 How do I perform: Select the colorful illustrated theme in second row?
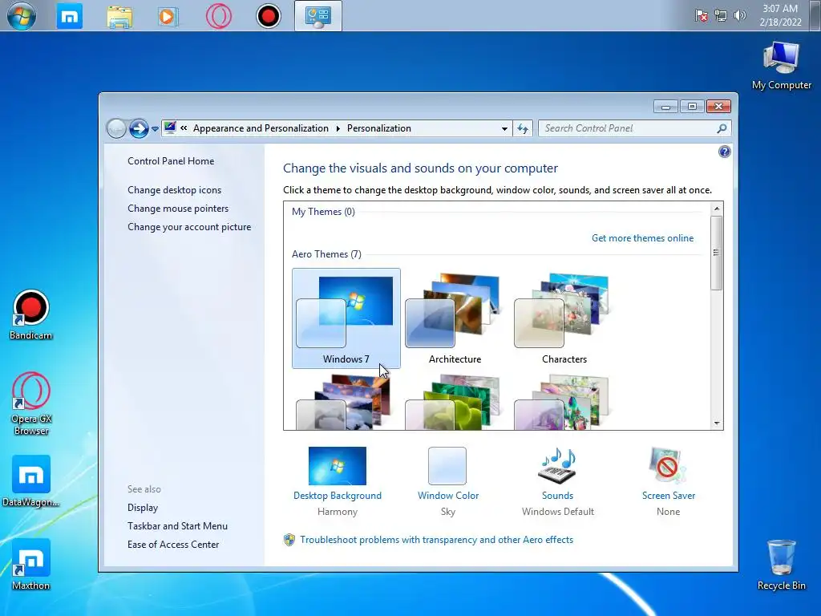[562, 402]
